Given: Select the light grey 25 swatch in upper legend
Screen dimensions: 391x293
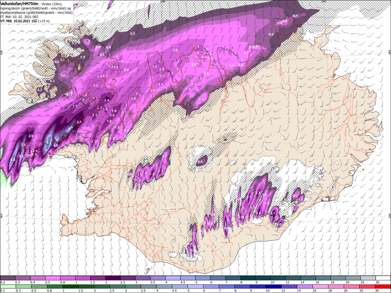Looking at the screenshot, I should pos(368,278).
